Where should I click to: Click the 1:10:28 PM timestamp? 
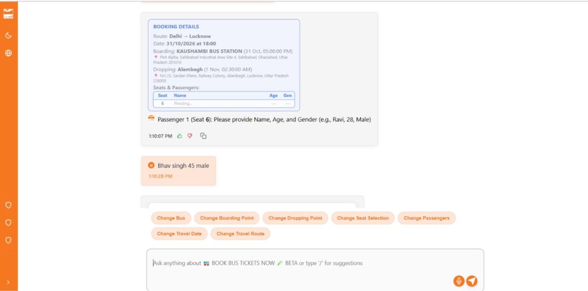click(161, 176)
